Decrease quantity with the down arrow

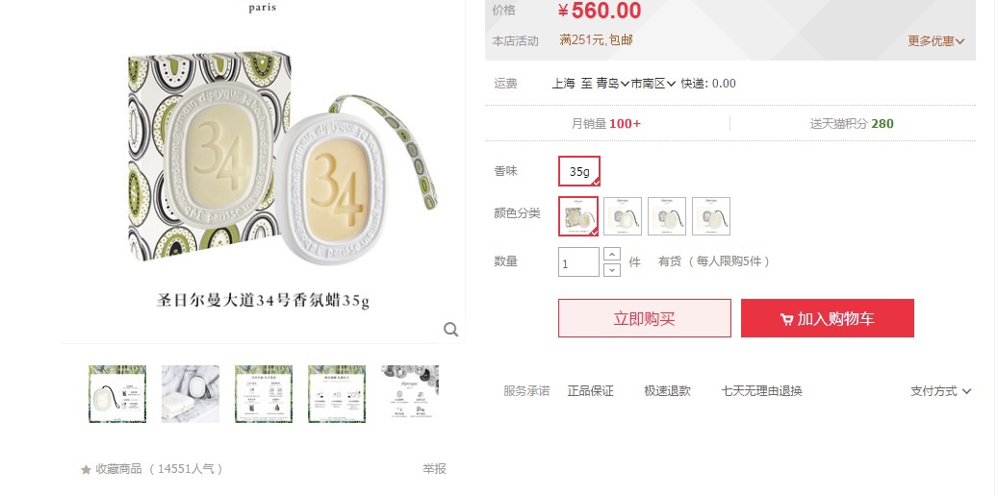click(x=612, y=269)
